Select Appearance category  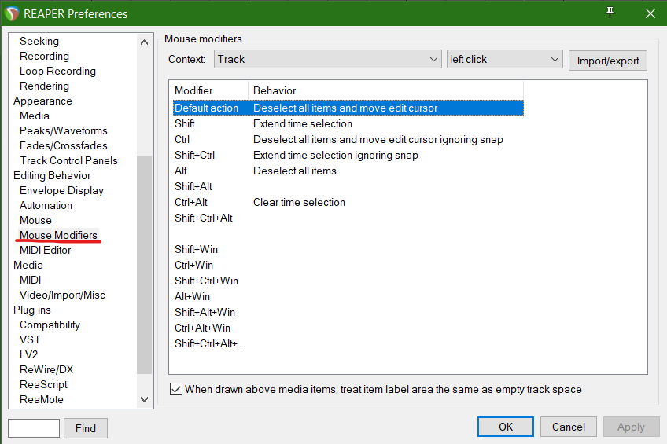tap(42, 101)
